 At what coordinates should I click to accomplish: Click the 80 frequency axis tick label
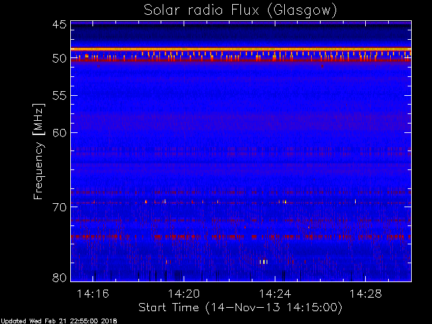(59, 277)
